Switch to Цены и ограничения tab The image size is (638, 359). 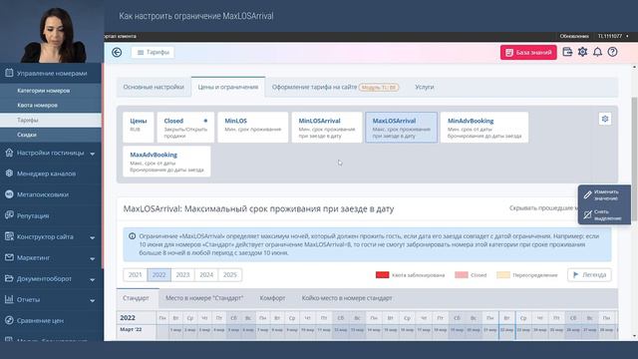click(228, 87)
